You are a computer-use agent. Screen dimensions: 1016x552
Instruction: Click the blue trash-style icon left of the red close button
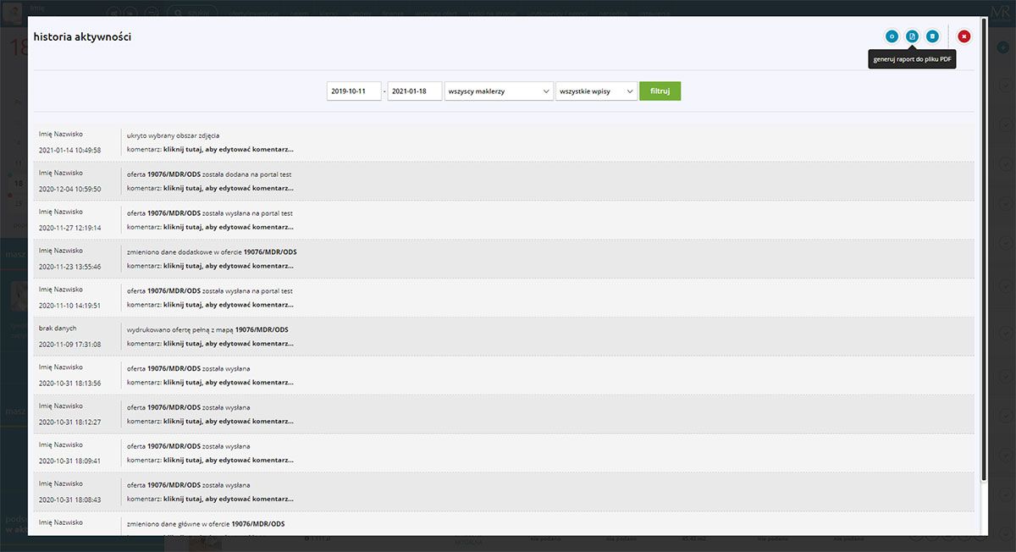[932, 36]
